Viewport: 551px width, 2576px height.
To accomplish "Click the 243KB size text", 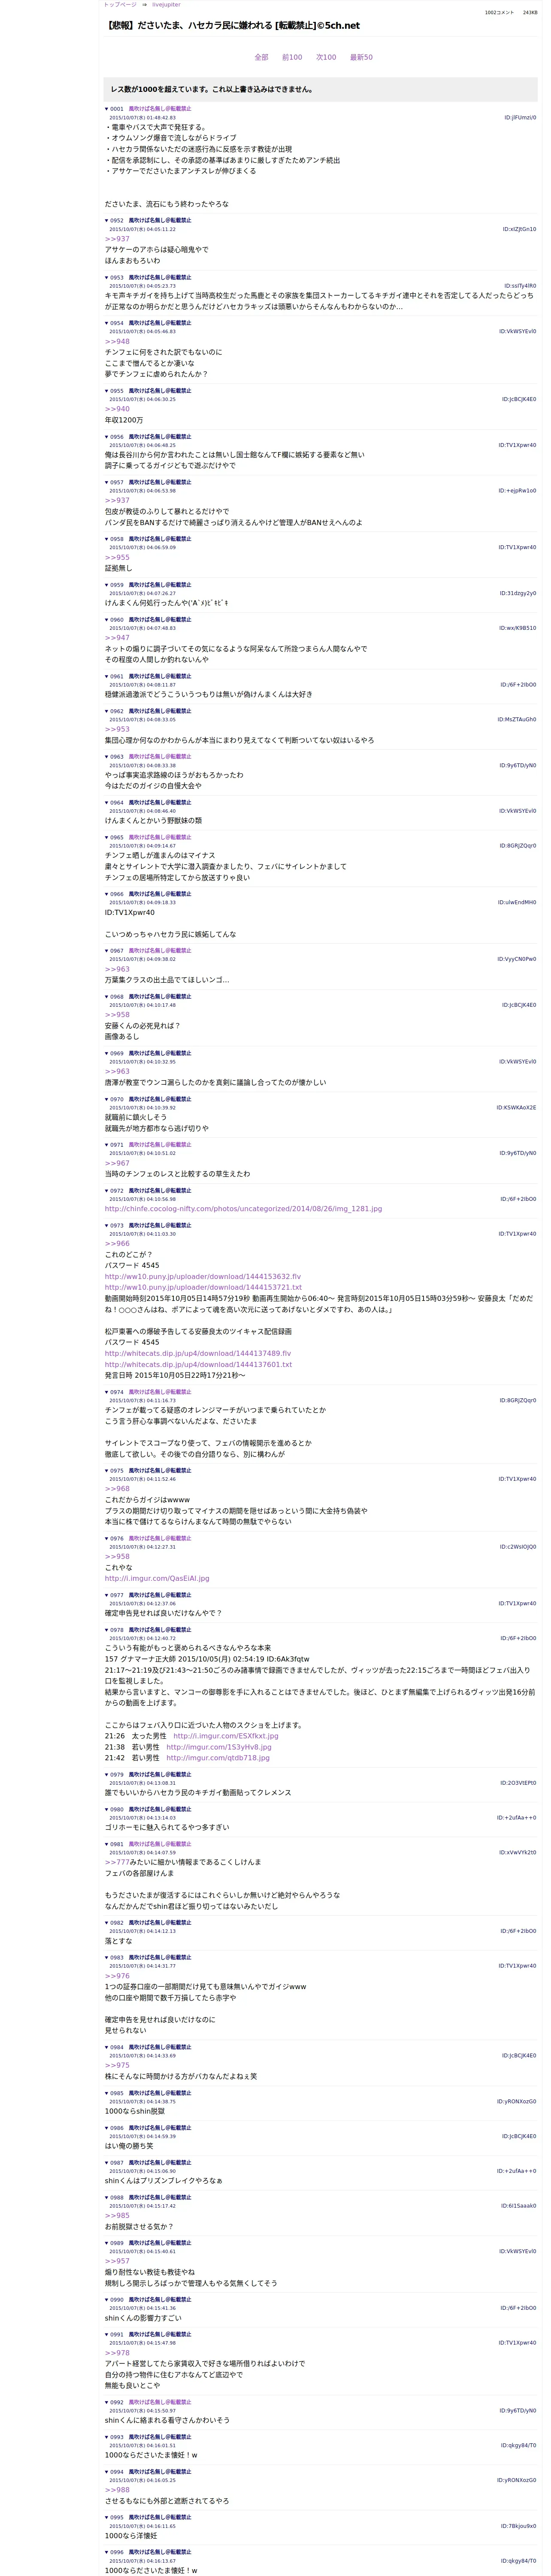I will click(x=530, y=13).
